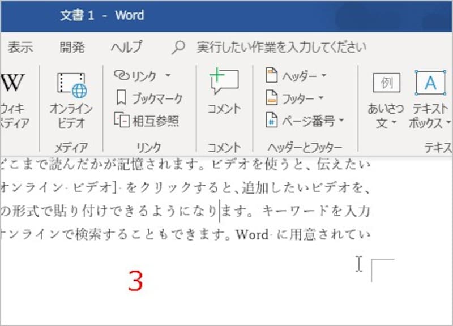Expand the ページ番号 dropdown arrow
This screenshot has width=453, height=326.
pos(341,120)
